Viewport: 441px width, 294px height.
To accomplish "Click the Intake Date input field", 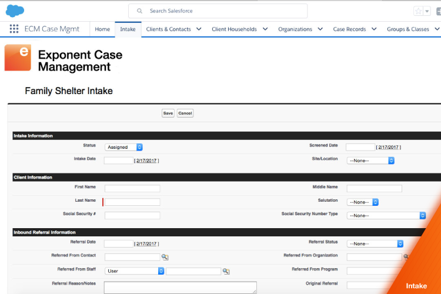I will pyautogui.click(x=118, y=161).
